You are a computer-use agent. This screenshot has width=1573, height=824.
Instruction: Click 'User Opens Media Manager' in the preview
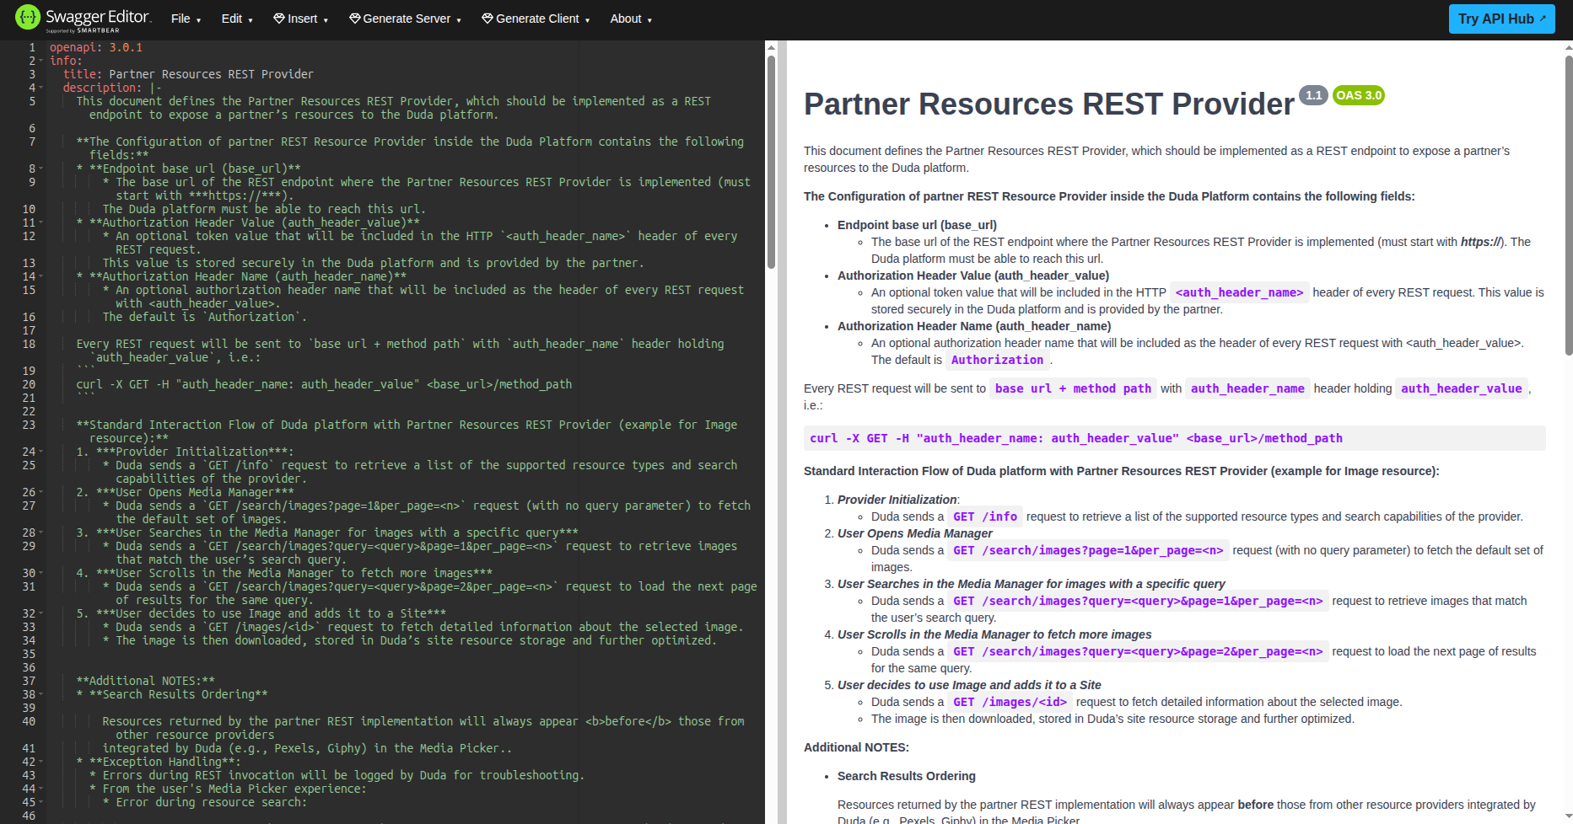pyautogui.click(x=915, y=533)
